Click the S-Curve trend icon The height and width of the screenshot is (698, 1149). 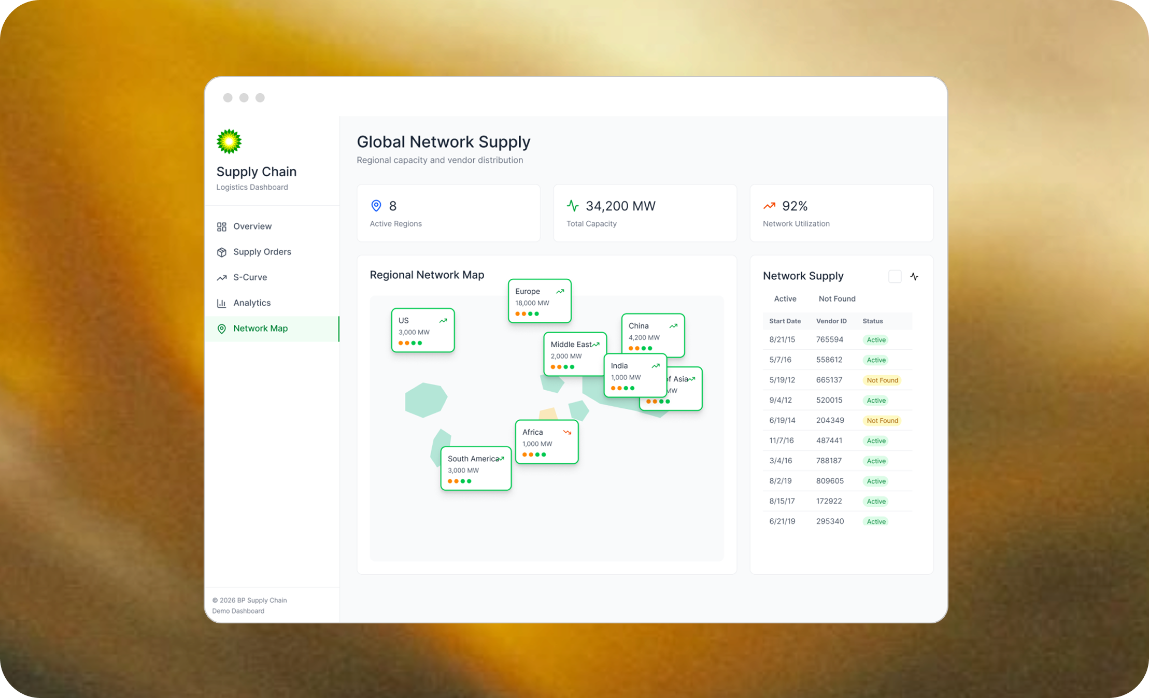[x=222, y=278]
